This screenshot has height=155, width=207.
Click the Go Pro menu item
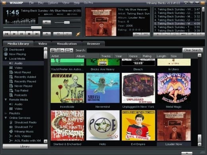[x=88, y=3]
